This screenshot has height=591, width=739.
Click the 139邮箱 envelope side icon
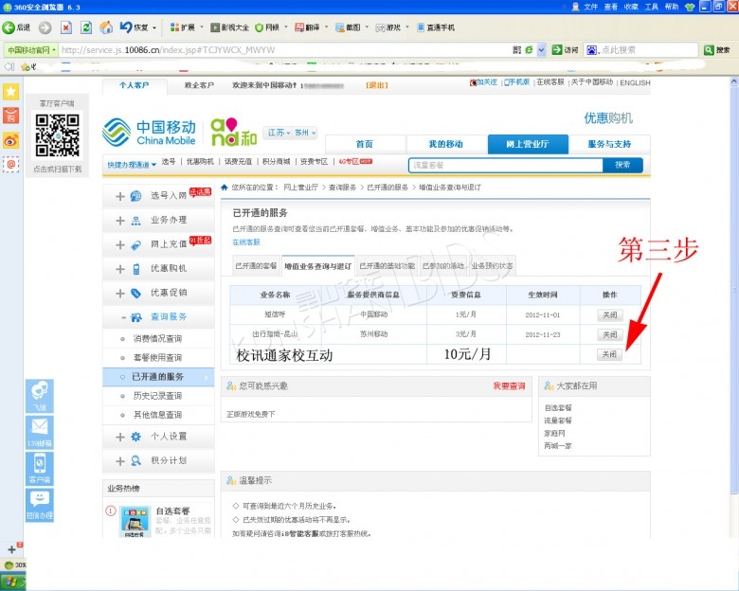(x=40, y=432)
